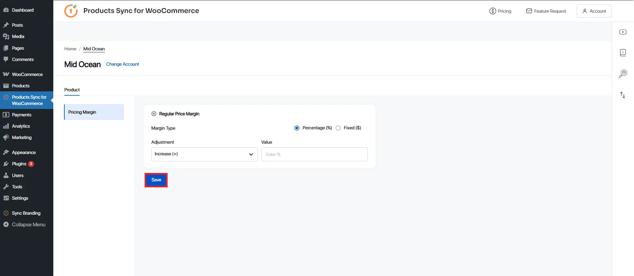Click the Comments bubble icon
This screenshot has width=634, height=276.
point(6,59)
